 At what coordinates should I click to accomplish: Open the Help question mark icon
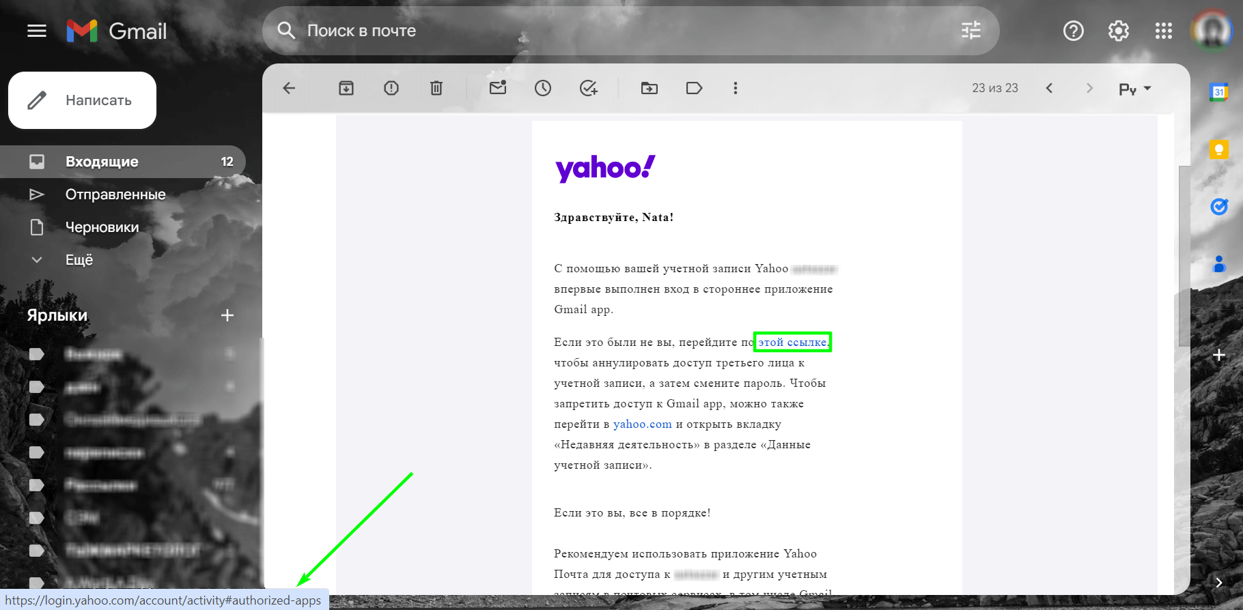pyautogui.click(x=1074, y=31)
